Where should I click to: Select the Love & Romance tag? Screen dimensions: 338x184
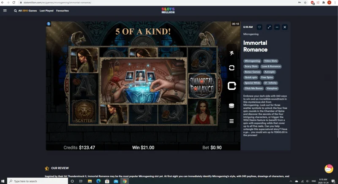(271, 67)
